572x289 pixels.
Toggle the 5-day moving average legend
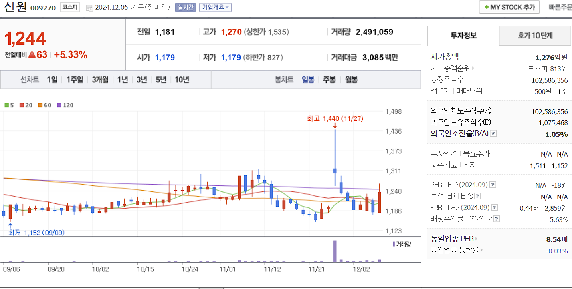(x=9, y=105)
